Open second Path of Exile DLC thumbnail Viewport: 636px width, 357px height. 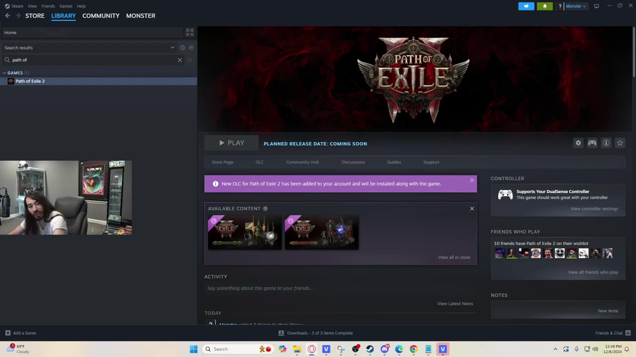[321, 232]
